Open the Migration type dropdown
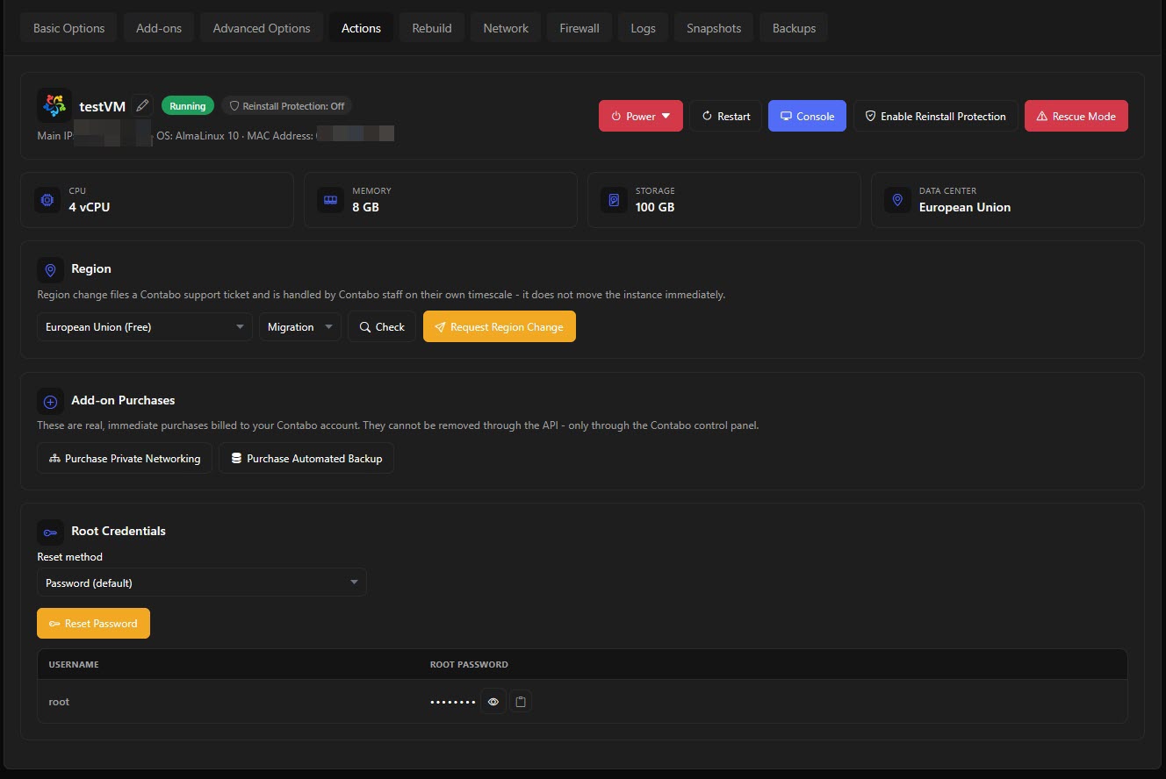 [300, 327]
